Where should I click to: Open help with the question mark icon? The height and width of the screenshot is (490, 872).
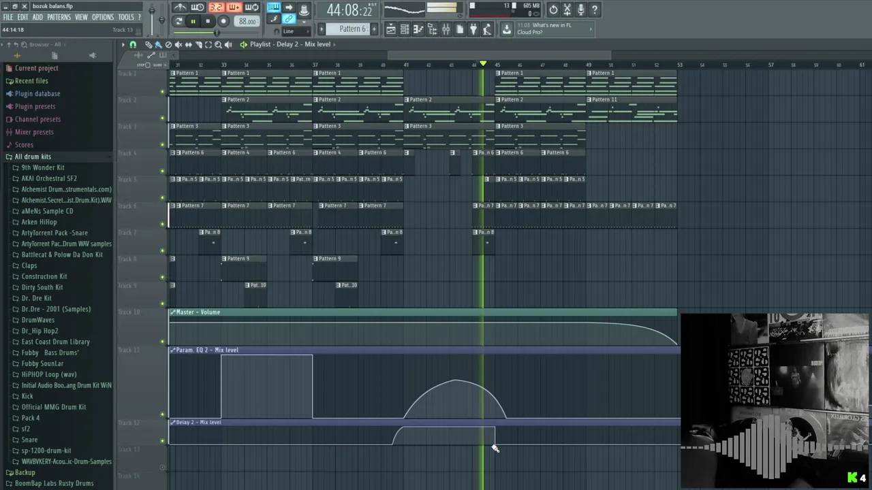tap(595, 10)
